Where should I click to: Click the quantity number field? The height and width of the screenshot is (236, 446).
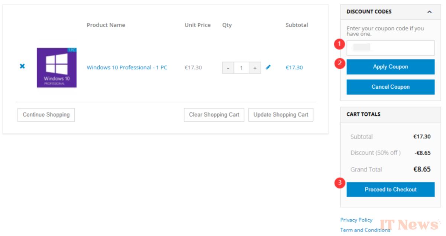coord(241,68)
